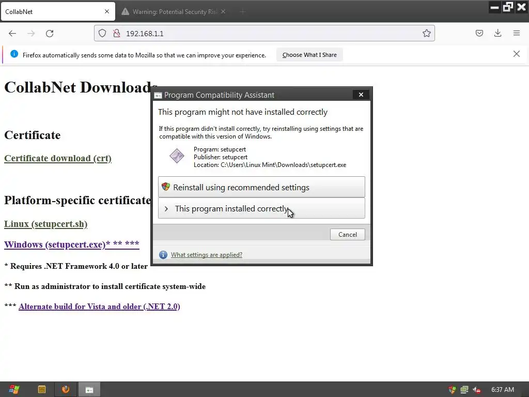Click the 6:37 AM taskbar clock
Screen dimensions: 529x397
tap(503, 390)
